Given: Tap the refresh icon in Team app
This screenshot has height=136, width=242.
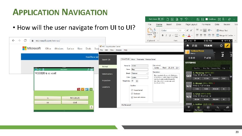Looking at the screenshot, I should click(x=221, y=46).
